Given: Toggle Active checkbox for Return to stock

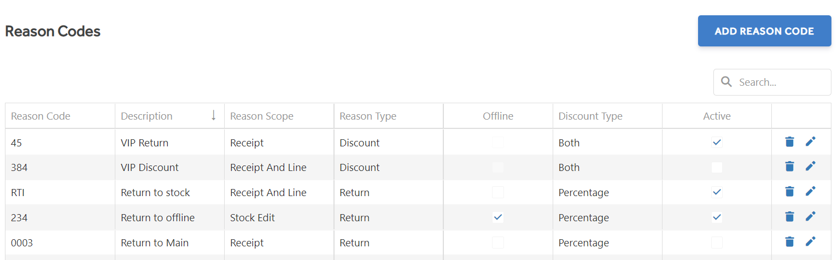Looking at the screenshot, I should pyautogui.click(x=717, y=192).
